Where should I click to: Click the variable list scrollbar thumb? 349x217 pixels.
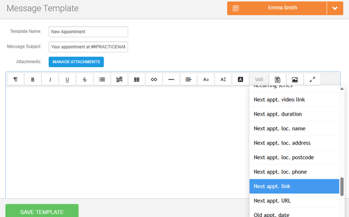tap(342, 187)
